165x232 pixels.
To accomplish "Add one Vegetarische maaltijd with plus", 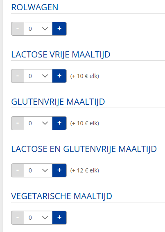I will 59,218.
